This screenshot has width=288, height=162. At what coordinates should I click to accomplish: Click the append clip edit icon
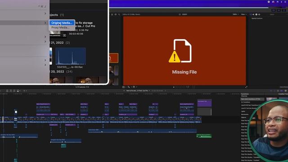pyautogui.click(x=14, y=91)
